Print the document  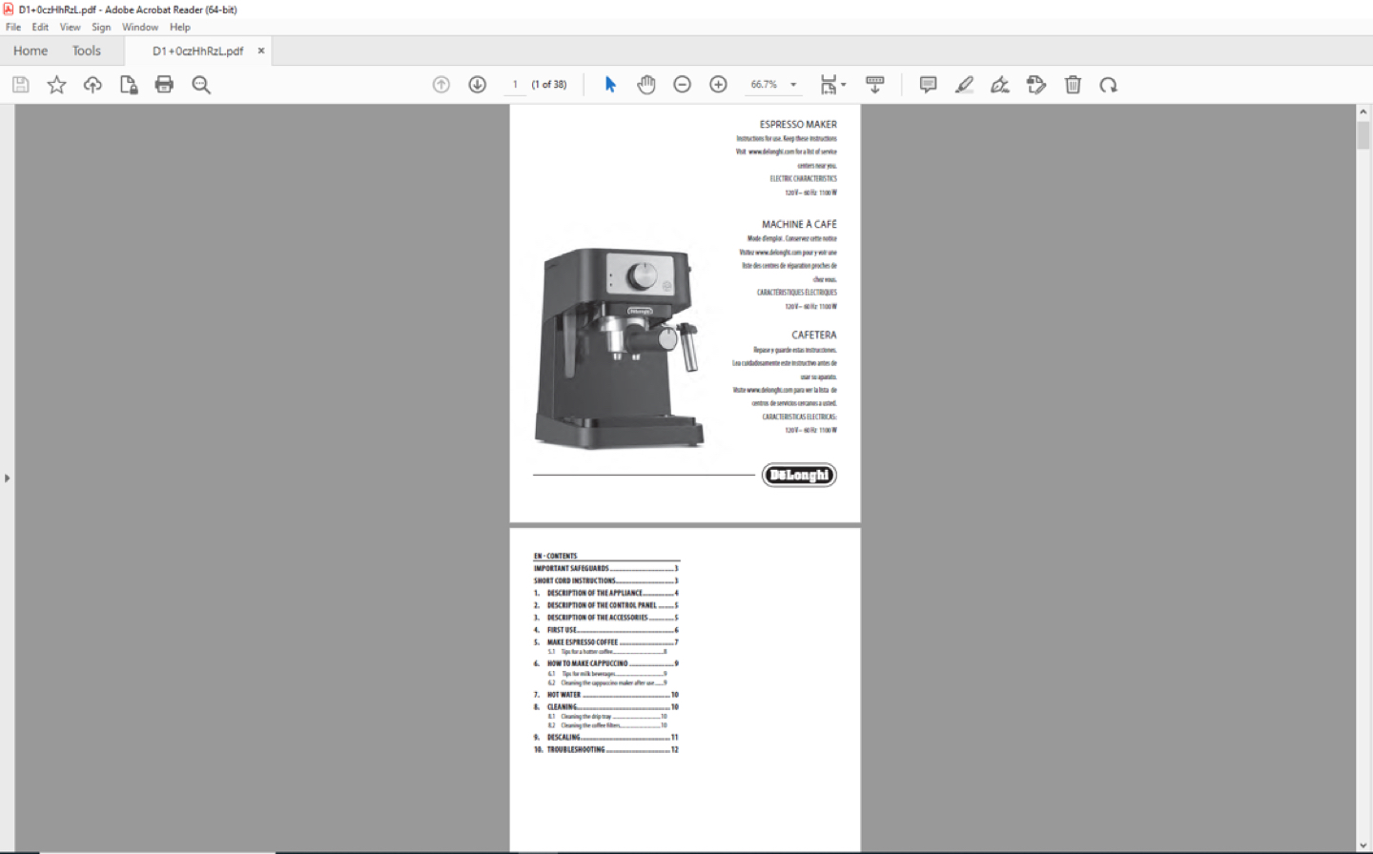[x=164, y=84]
